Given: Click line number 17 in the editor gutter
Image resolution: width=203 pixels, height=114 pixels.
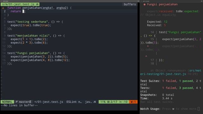Looking at the screenshot, I should [4, 64].
